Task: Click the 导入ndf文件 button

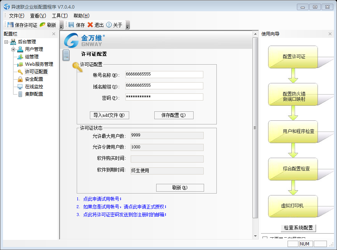Action: (x=109, y=115)
